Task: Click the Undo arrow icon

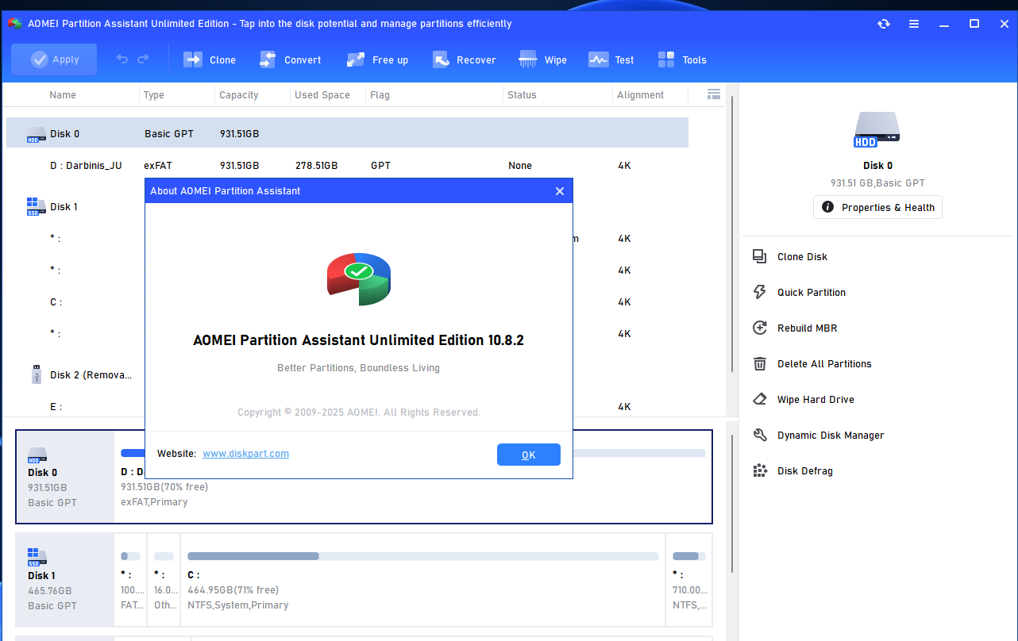Action: [x=122, y=59]
